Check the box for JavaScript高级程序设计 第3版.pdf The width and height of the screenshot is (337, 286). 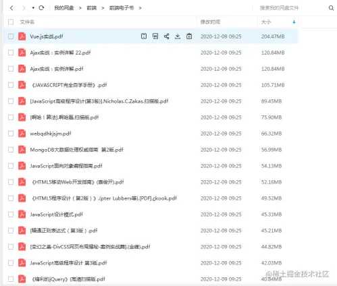pyautogui.click(x=11, y=263)
